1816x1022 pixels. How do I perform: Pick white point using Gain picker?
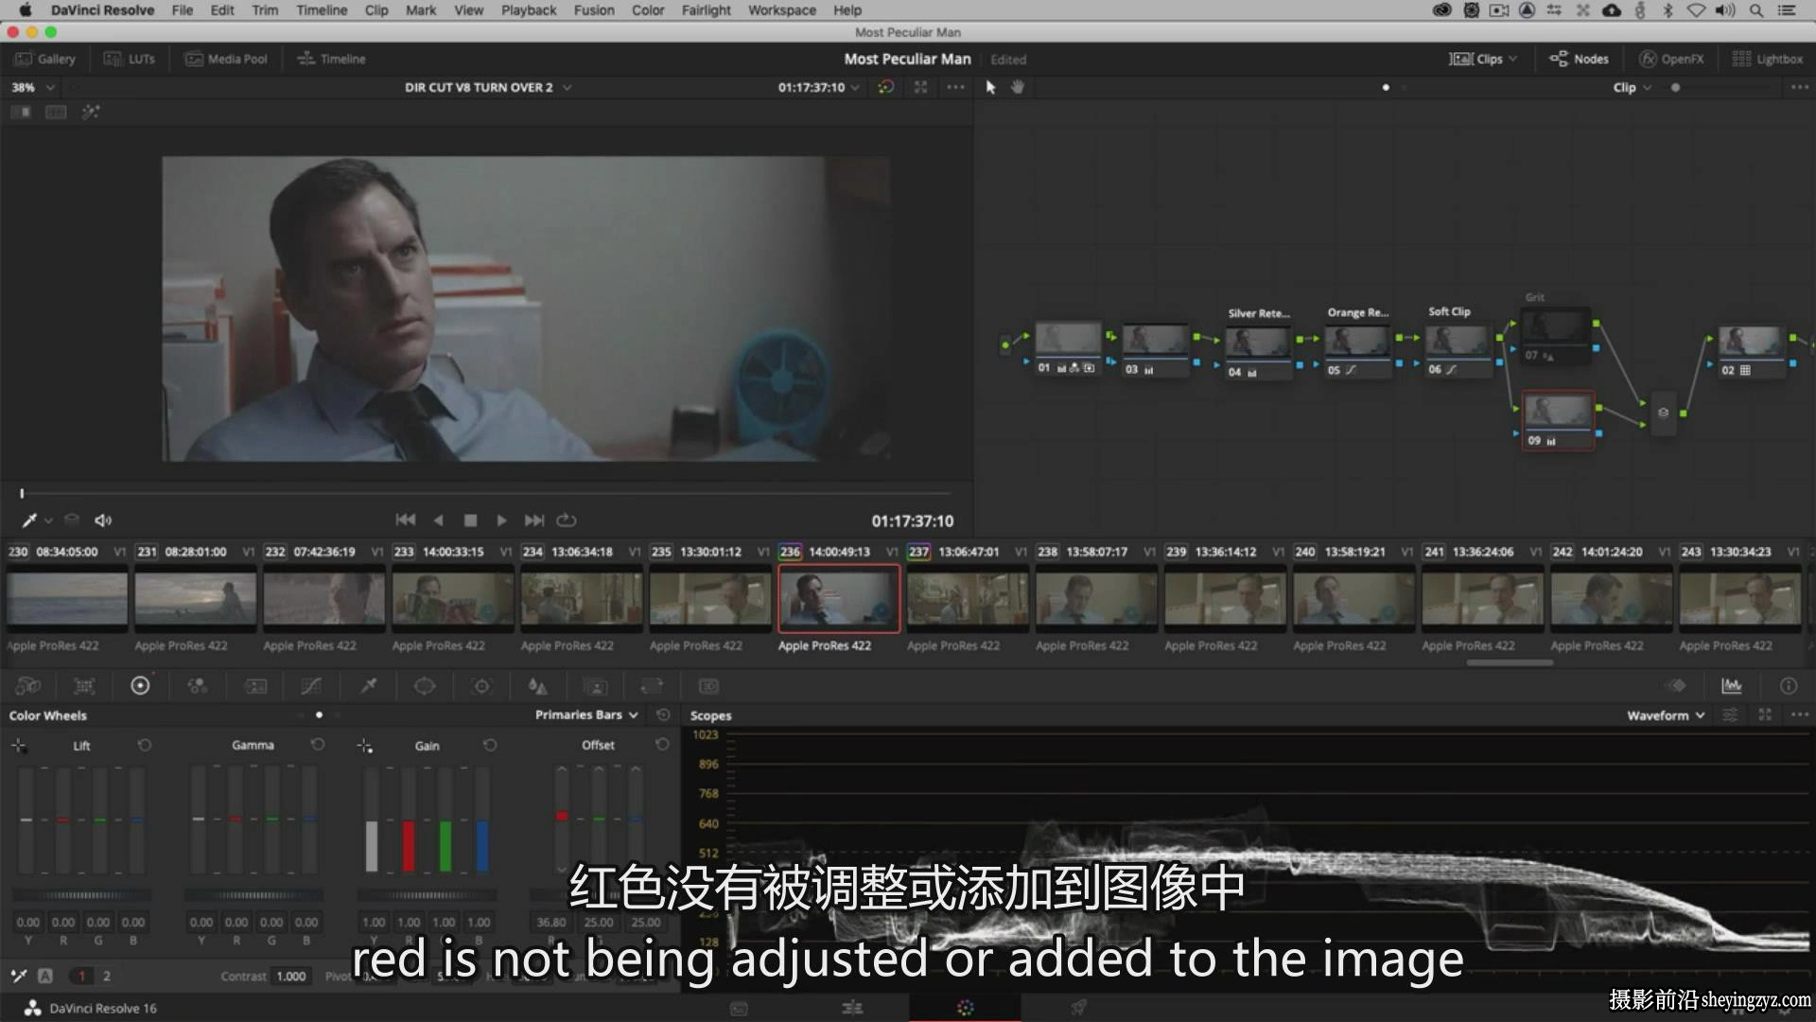pyautogui.click(x=364, y=746)
